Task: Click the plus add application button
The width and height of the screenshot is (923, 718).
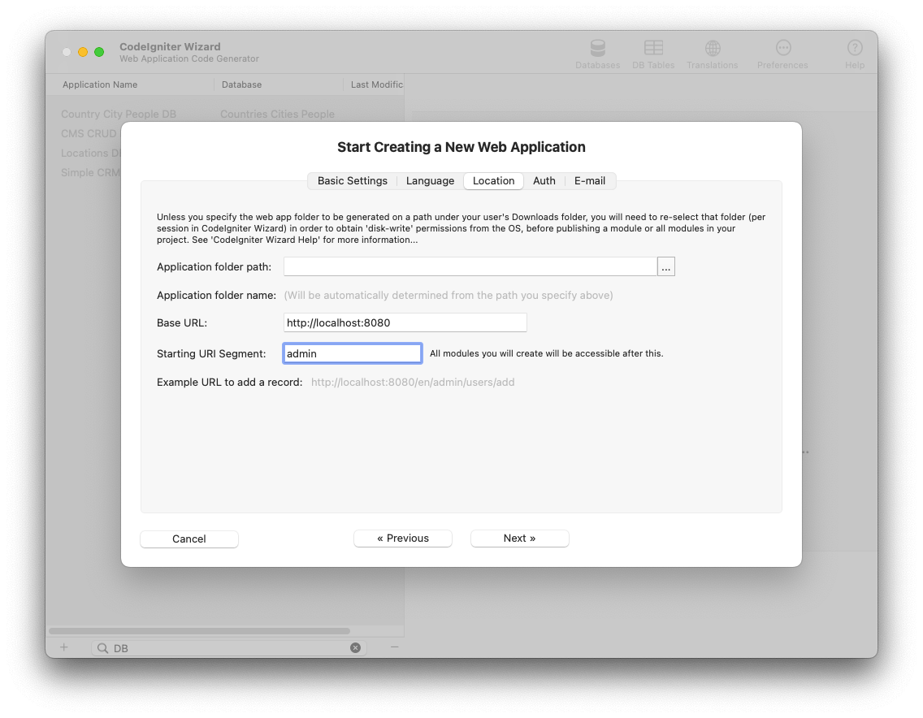Action: pos(64,647)
